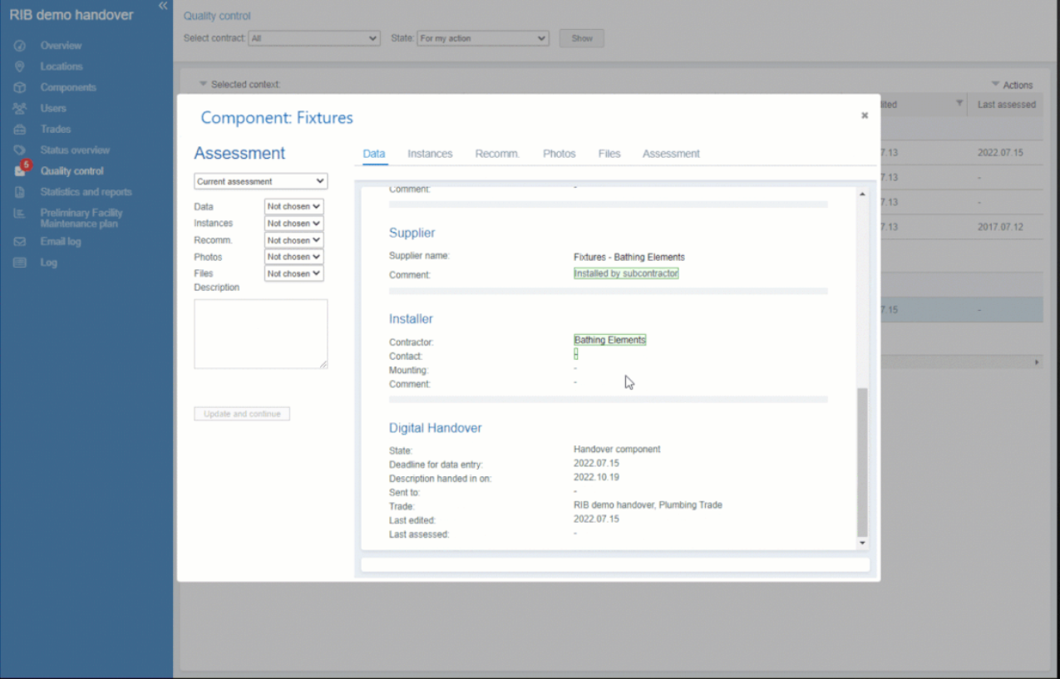
Task: Open the Instances tab
Action: point(430,154)
